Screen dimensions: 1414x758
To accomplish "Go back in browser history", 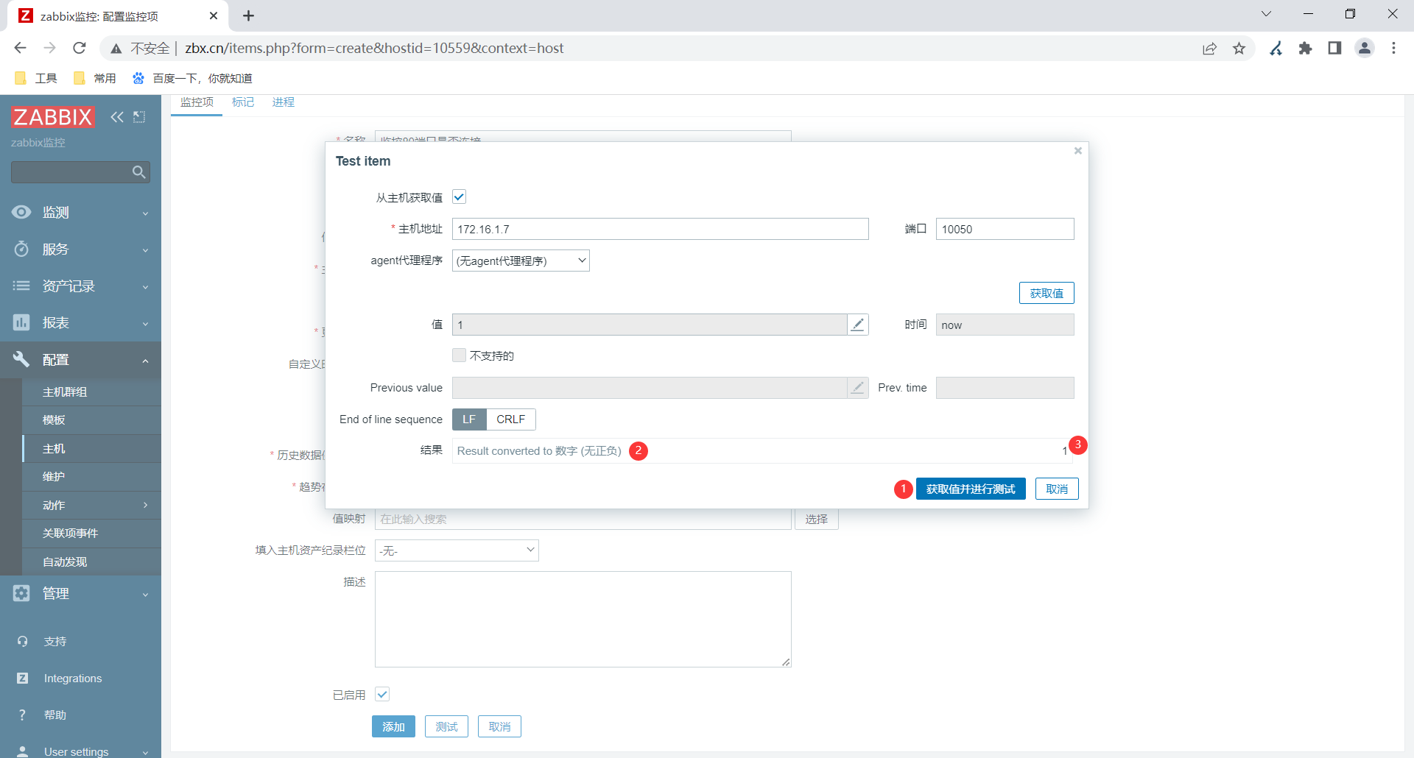I will (x=20, y=48).
